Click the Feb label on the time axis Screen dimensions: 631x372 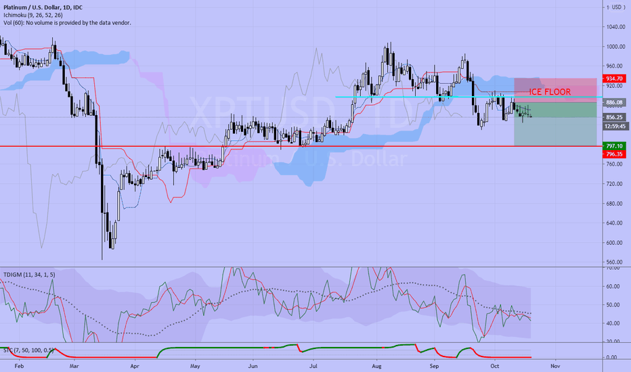19,367
